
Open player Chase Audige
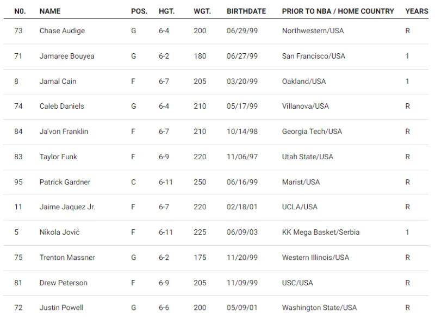[x=62, y=31]
